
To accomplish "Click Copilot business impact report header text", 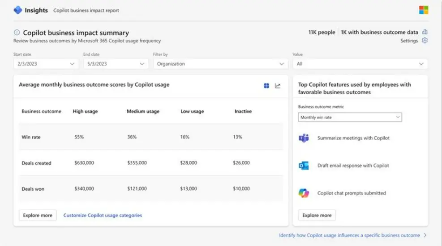I will click(86, 10).
